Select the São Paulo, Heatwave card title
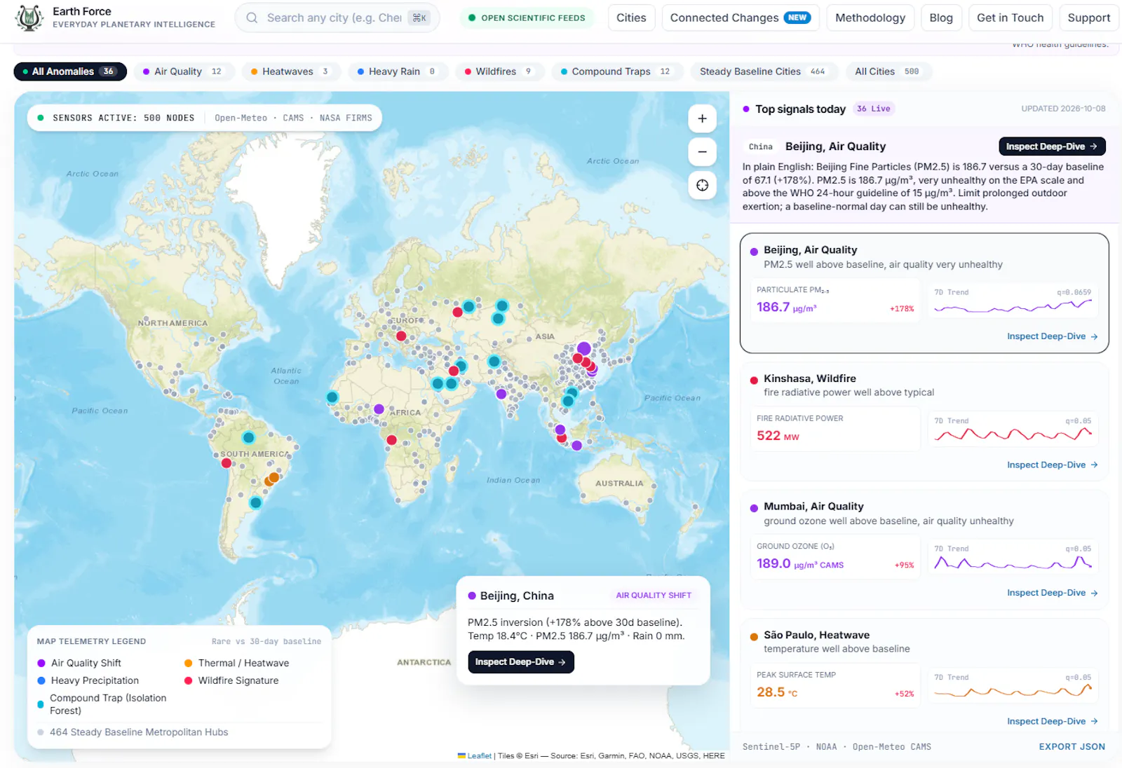 (x=816, y=635)
